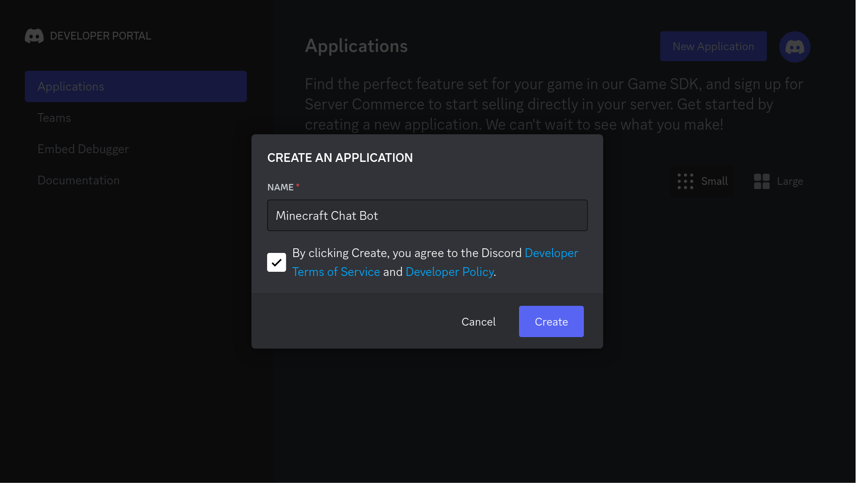Toggle the Small view option
Viewport: 862px width, 487px height.
point(703,181)
